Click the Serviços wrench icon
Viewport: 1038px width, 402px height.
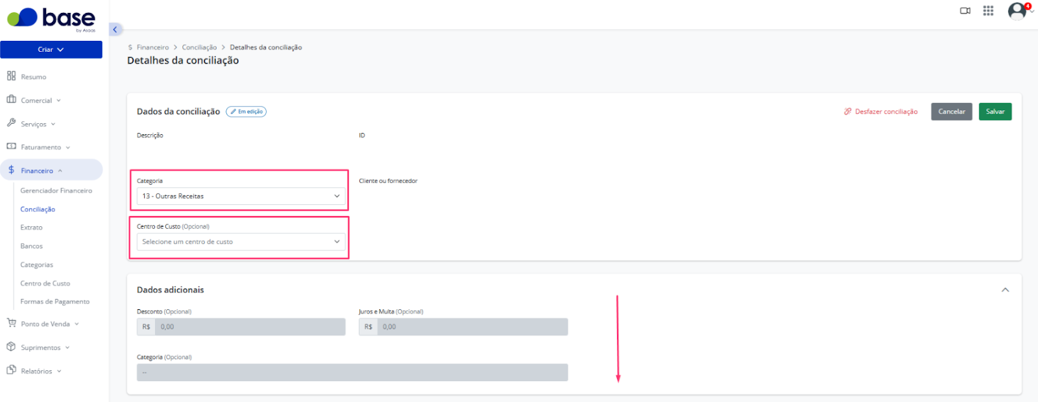(x=11, y=123)
